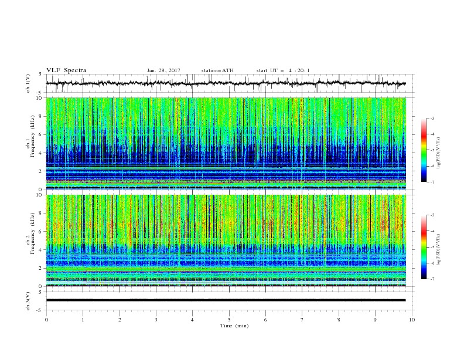464x359 pixels.
Task: Click the ch.1 colorbar tick "-5"
Action: tap(432, 150)
